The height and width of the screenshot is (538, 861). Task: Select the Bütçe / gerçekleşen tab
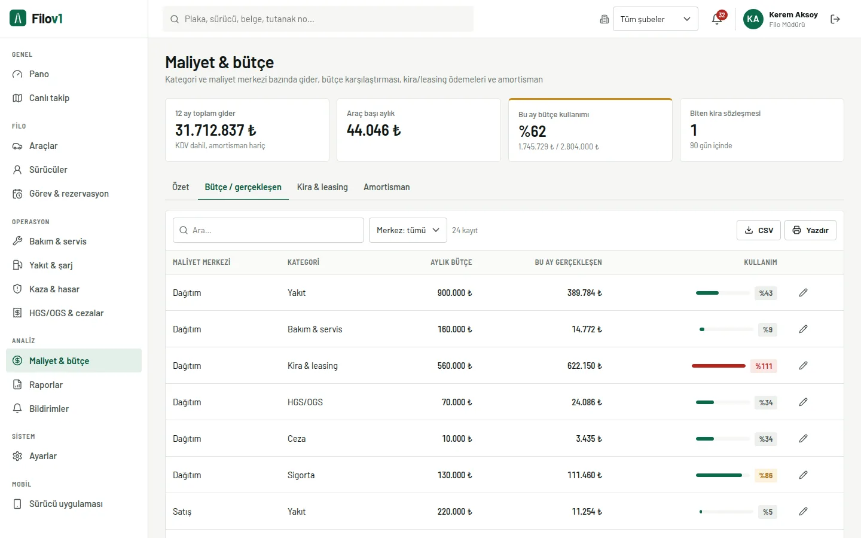[x=243, y=187]
